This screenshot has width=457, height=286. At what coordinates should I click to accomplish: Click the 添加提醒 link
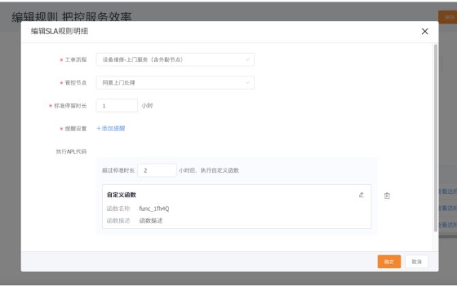110,128
